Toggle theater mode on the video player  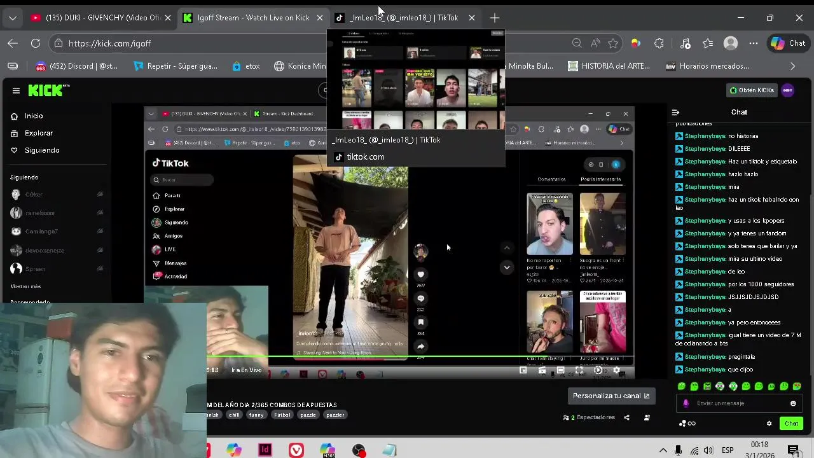(560, 370)
